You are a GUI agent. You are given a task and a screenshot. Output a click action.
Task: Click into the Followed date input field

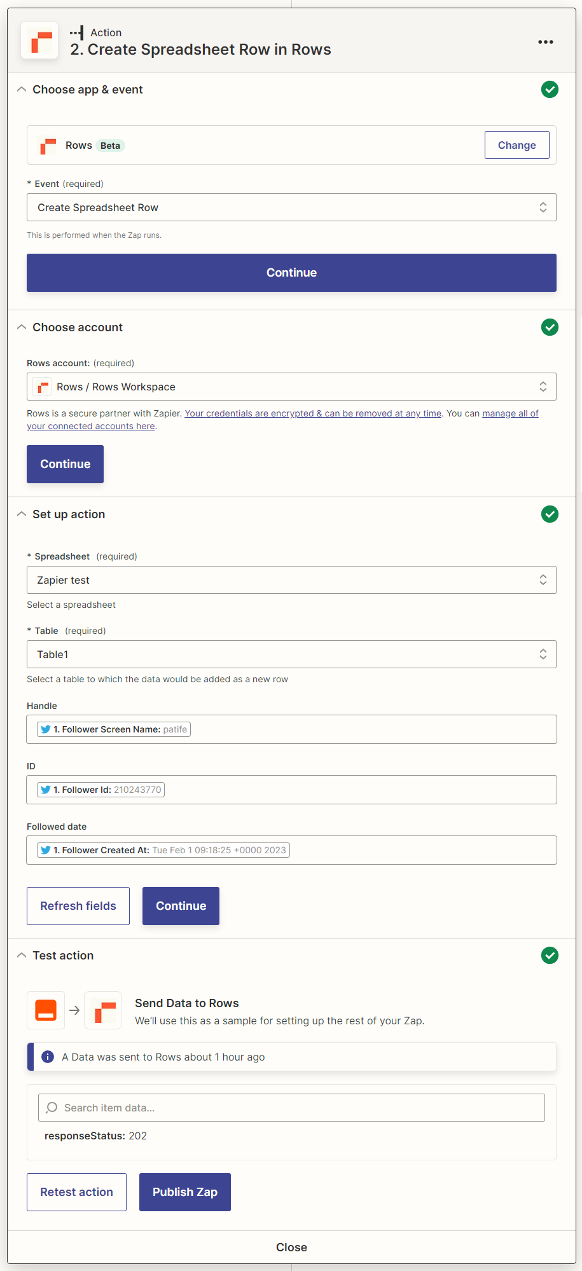pyautogui.click(x=291, y=850)
